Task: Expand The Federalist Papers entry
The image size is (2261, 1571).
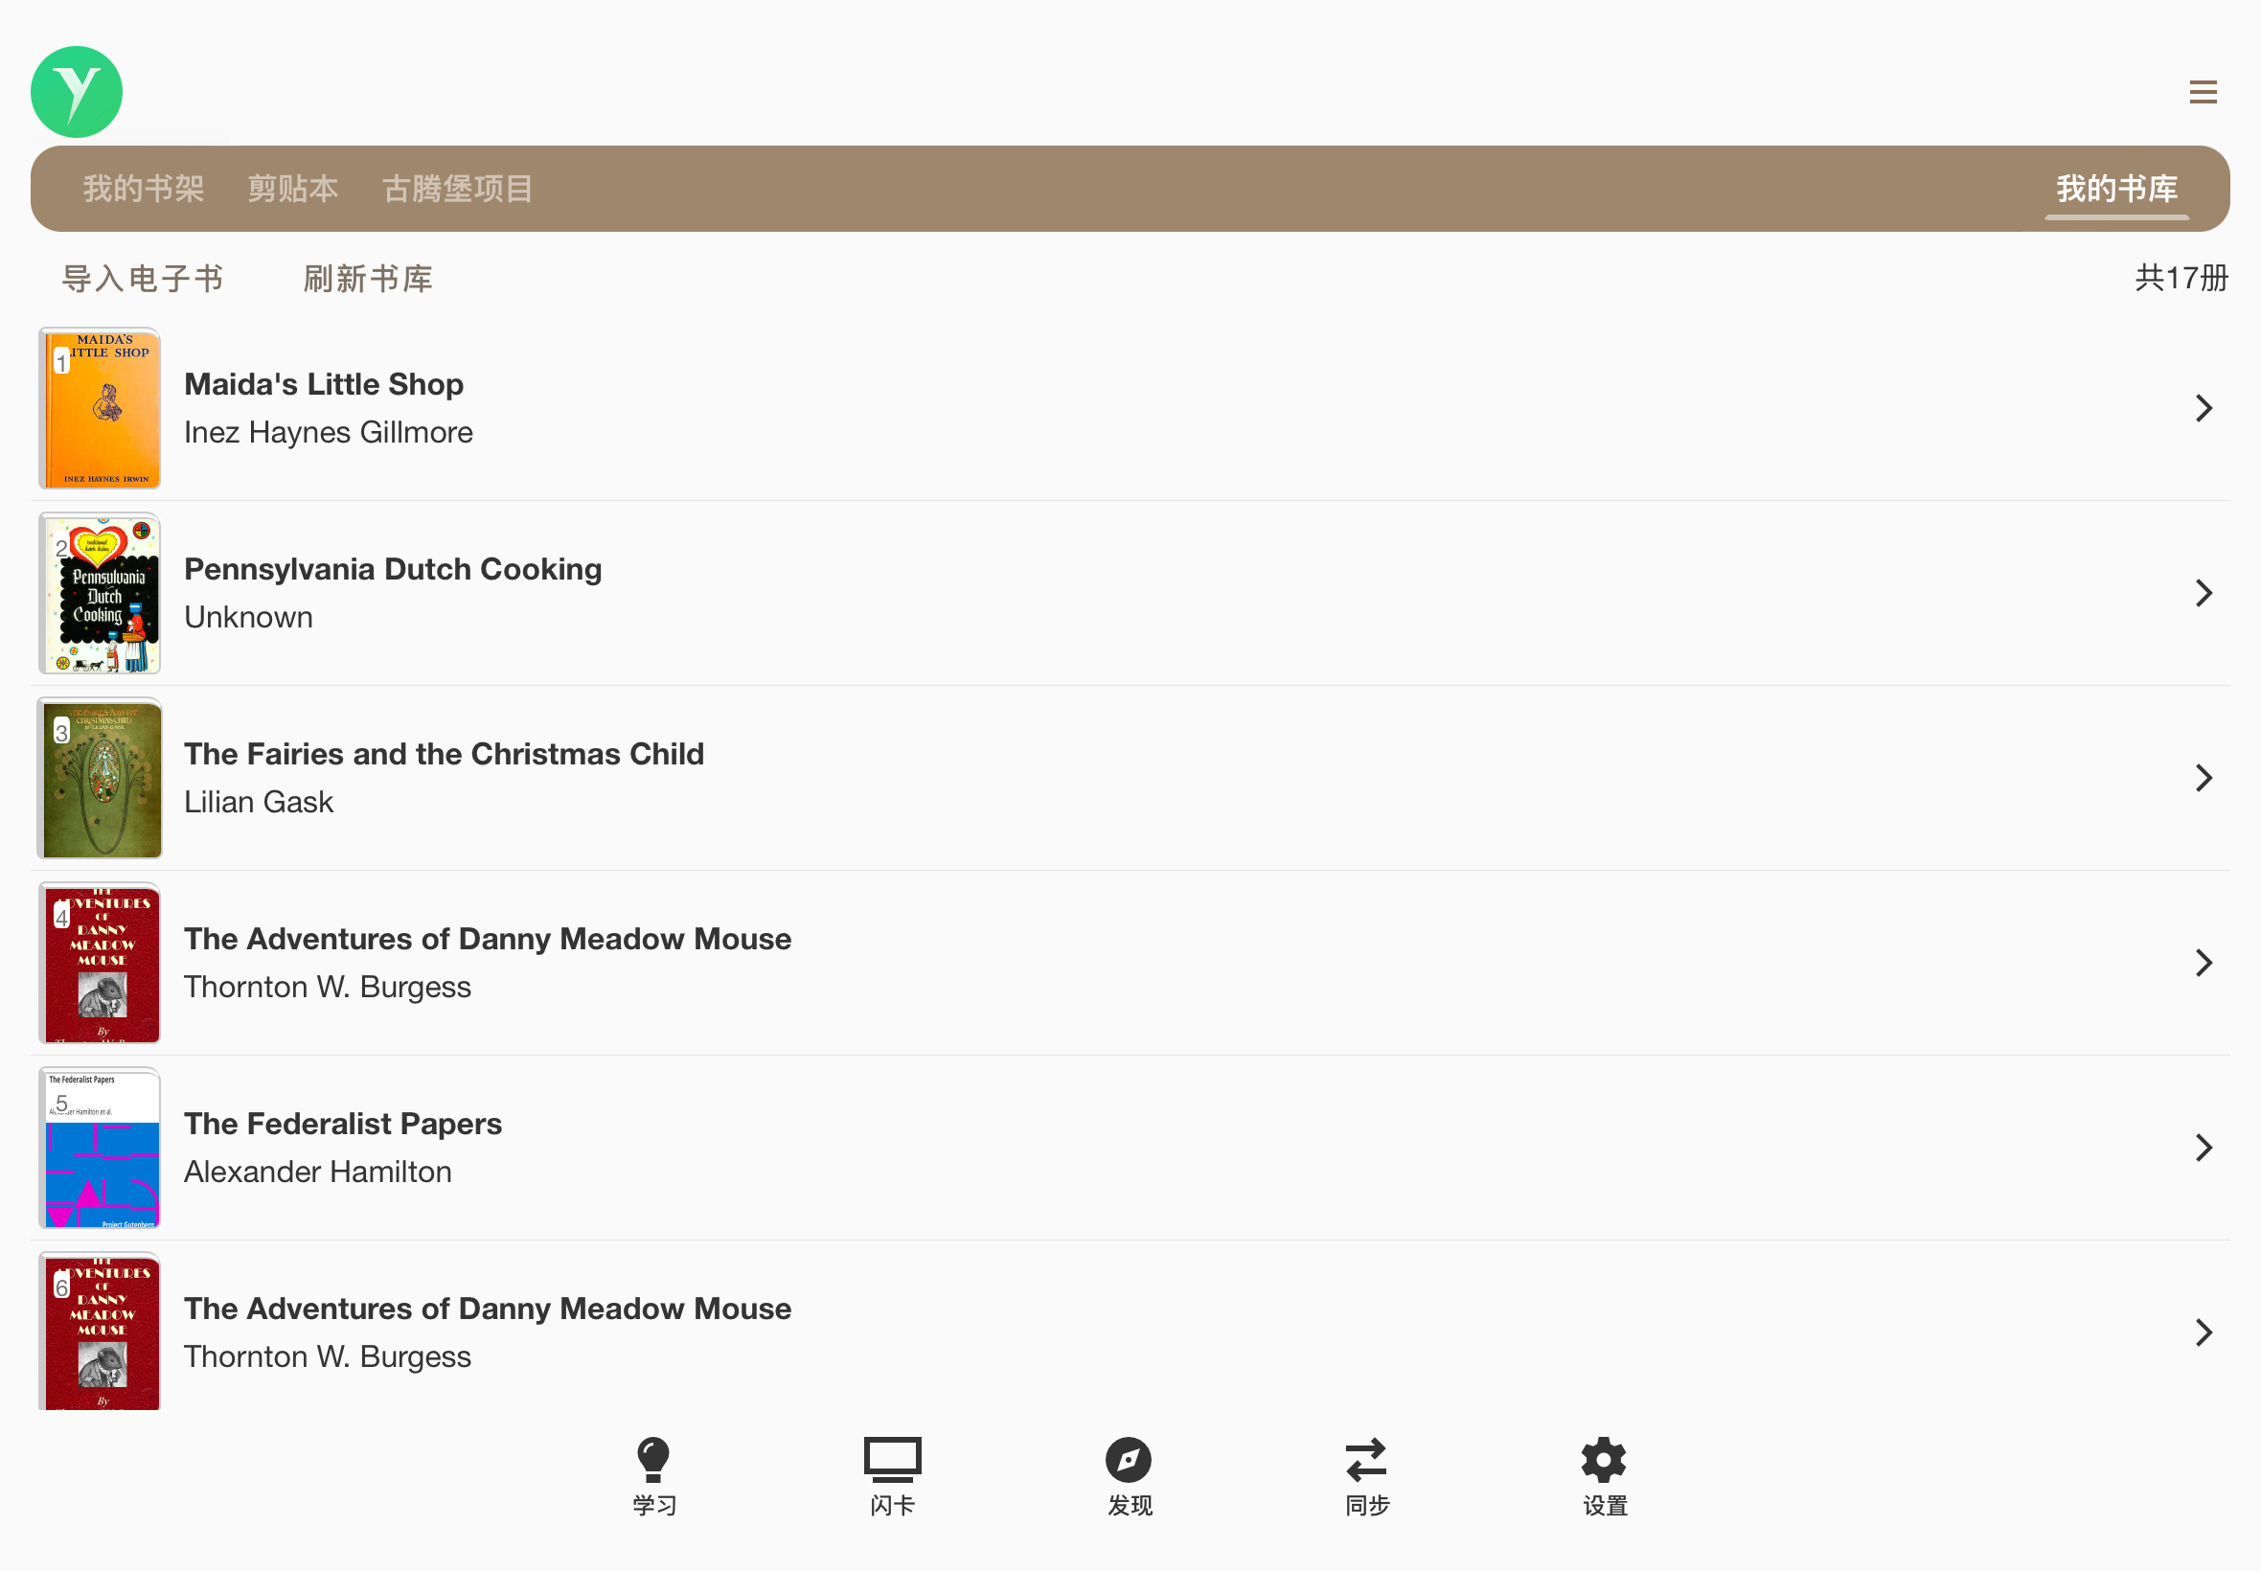Action: click(2204, 1147)
